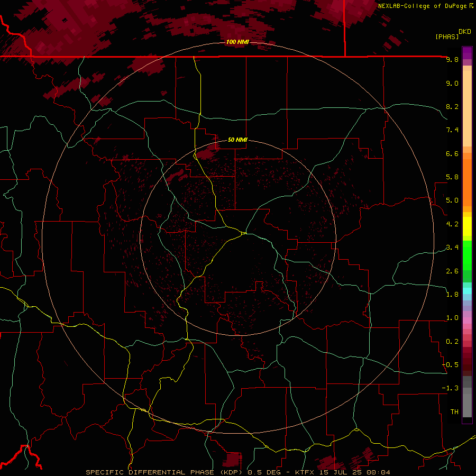
Task: Click the "TH" label on the scale
Action: coord(454,412)
